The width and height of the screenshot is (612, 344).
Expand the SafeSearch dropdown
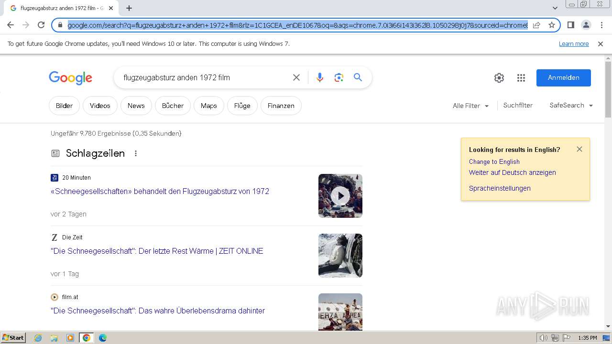tap(571, 105)
